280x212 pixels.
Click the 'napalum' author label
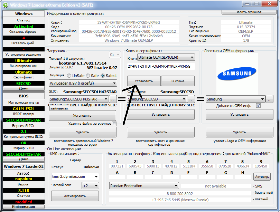click(24, 179)
